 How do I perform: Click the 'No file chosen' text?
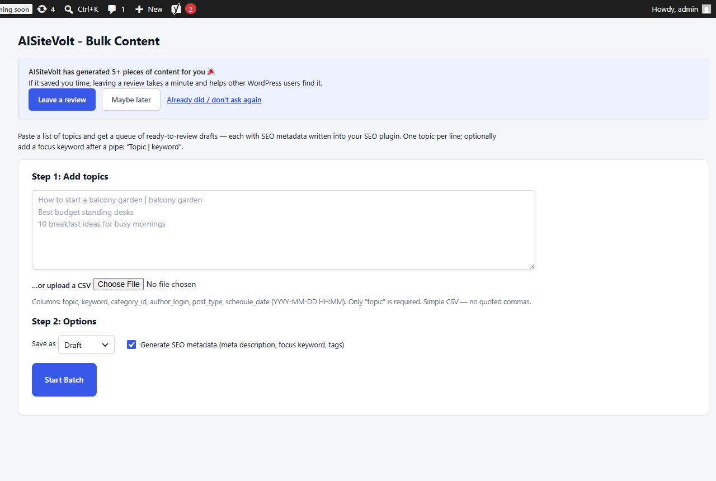[x=171, y=284]
